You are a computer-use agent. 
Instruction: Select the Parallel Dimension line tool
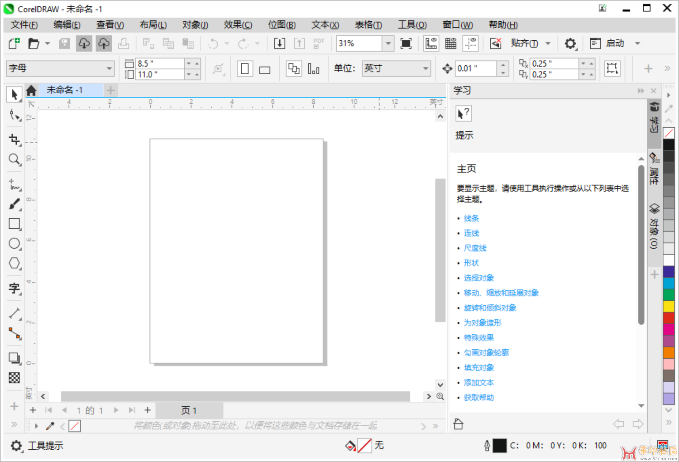[14, 313]
